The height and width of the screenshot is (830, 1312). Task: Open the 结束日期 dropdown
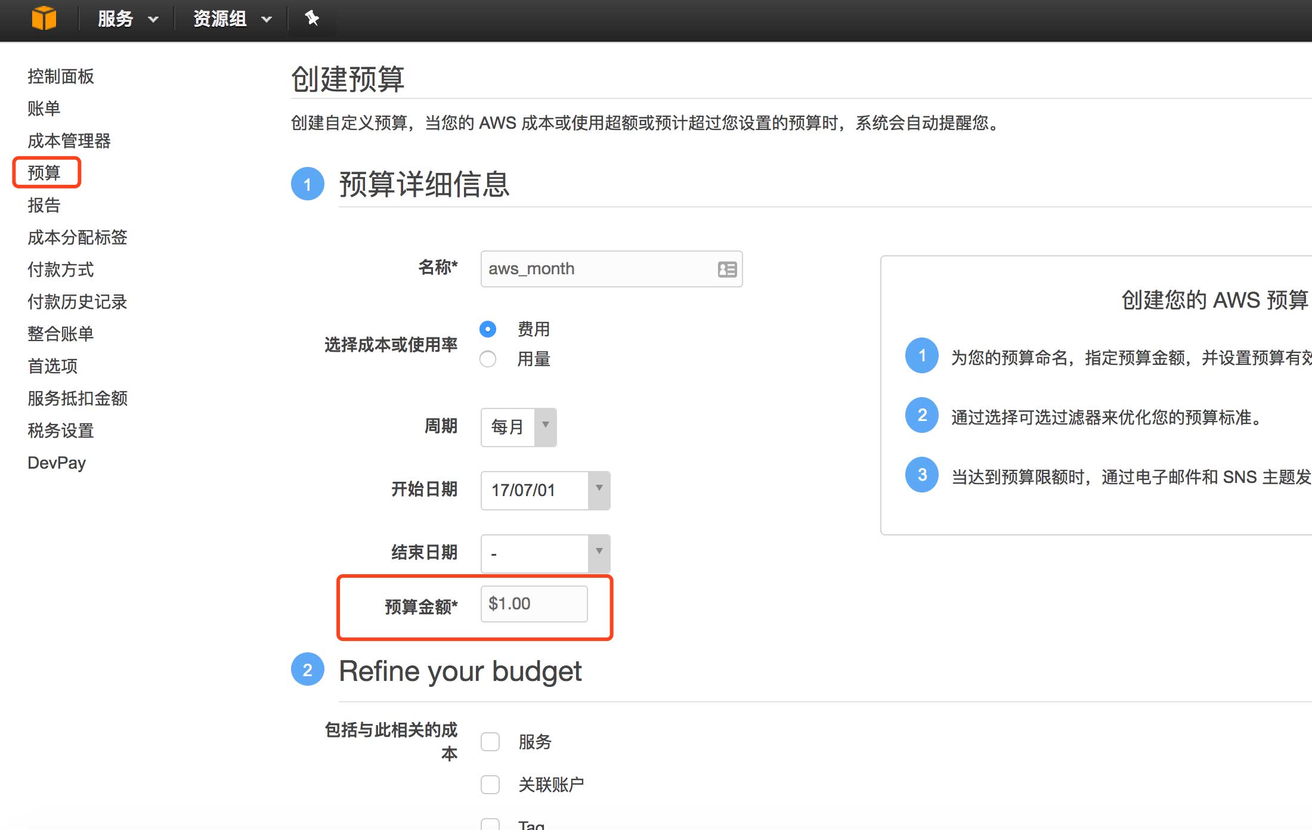click(x=545, y=553)
